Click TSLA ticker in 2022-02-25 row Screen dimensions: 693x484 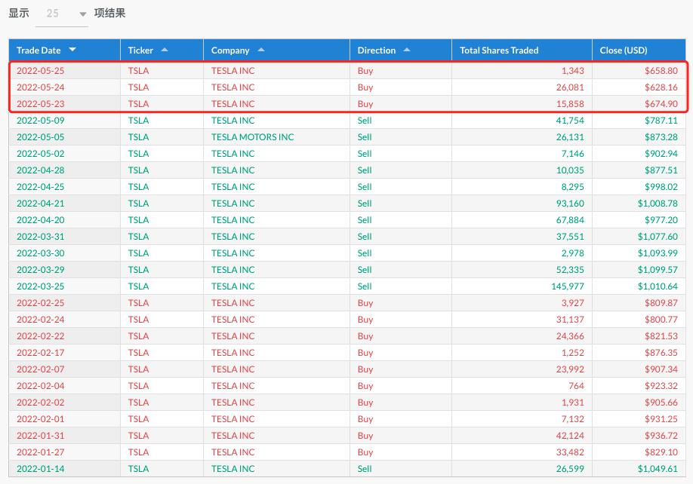coord(138,303)
